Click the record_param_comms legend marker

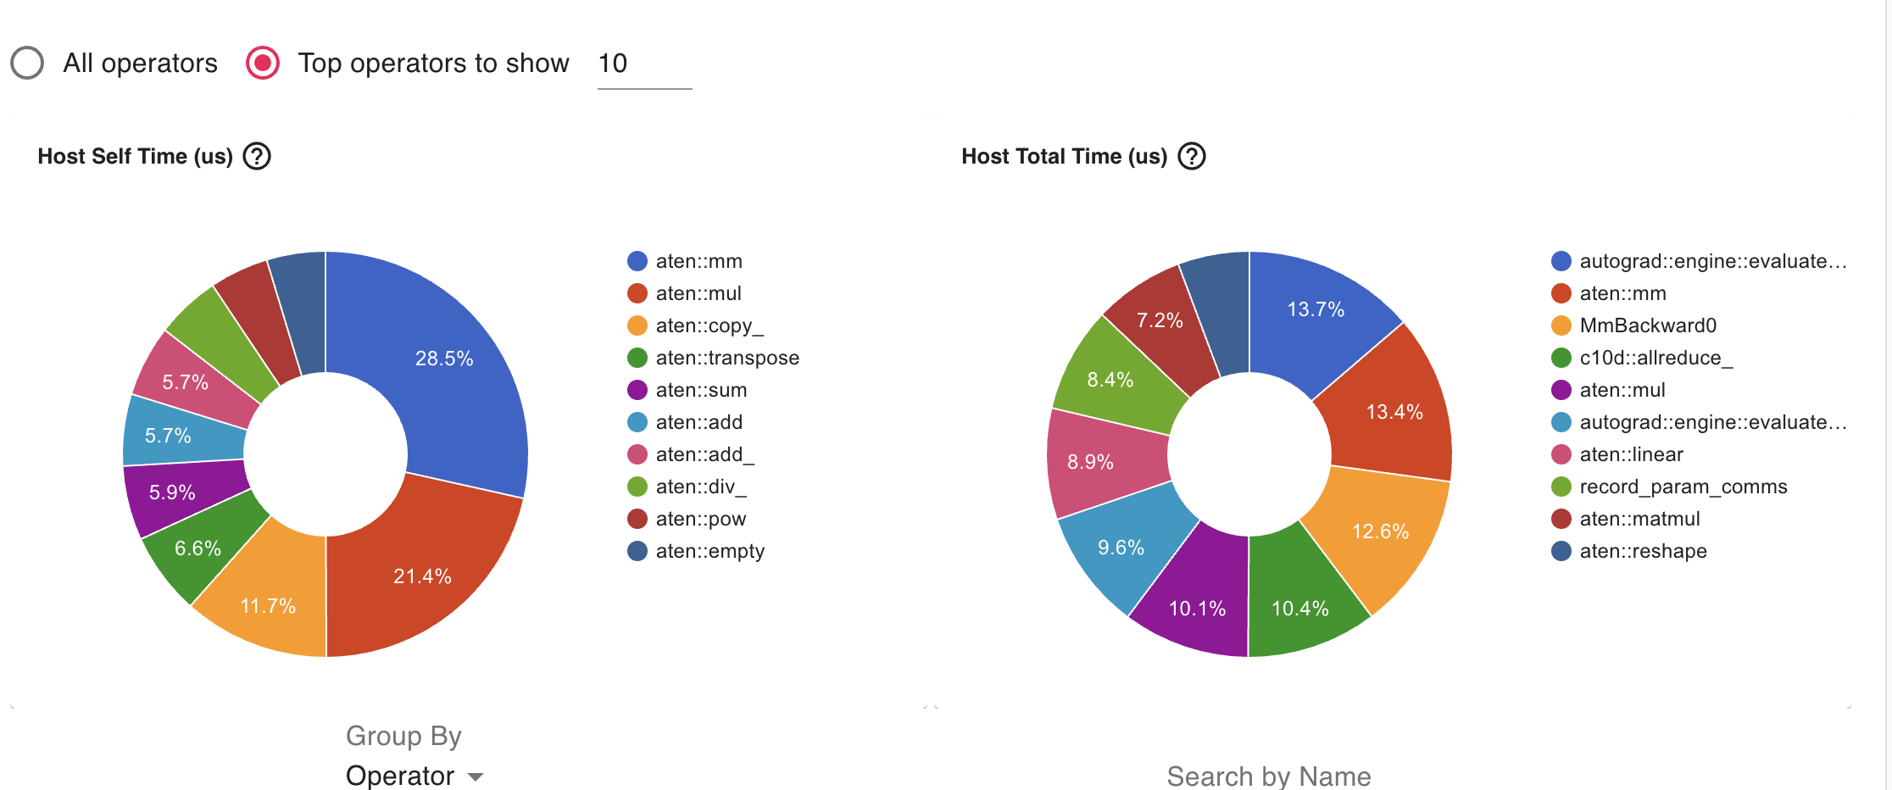[1561, 487]
